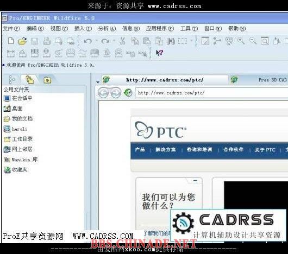The width and height of the screenshot is (288, 254).
Task: Switch to the Favorites navigator tab
Action: pos(47,80)
